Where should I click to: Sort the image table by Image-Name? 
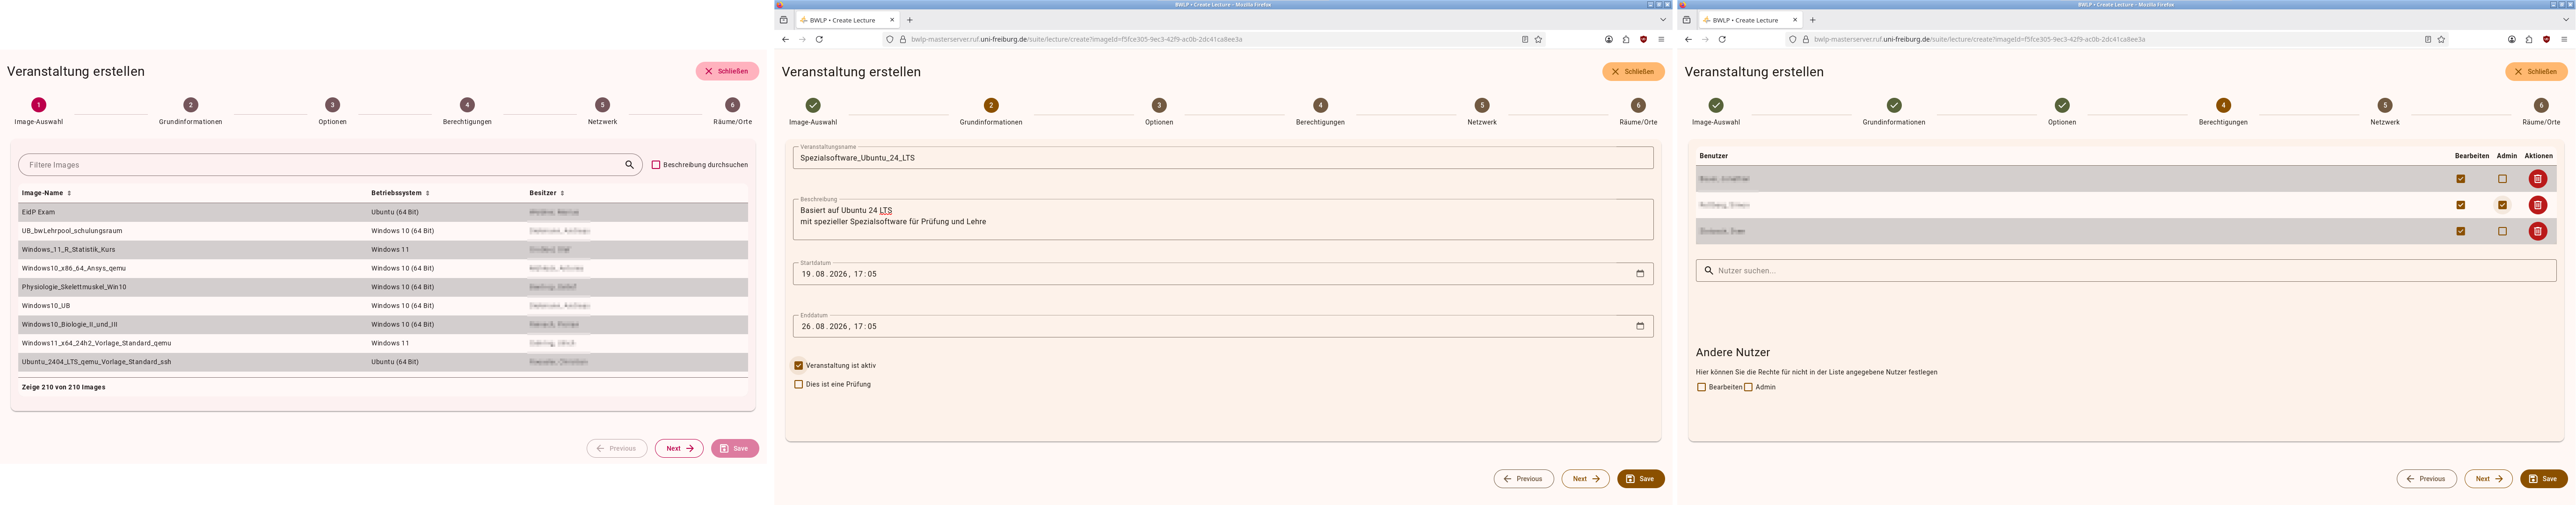(46, 193)
